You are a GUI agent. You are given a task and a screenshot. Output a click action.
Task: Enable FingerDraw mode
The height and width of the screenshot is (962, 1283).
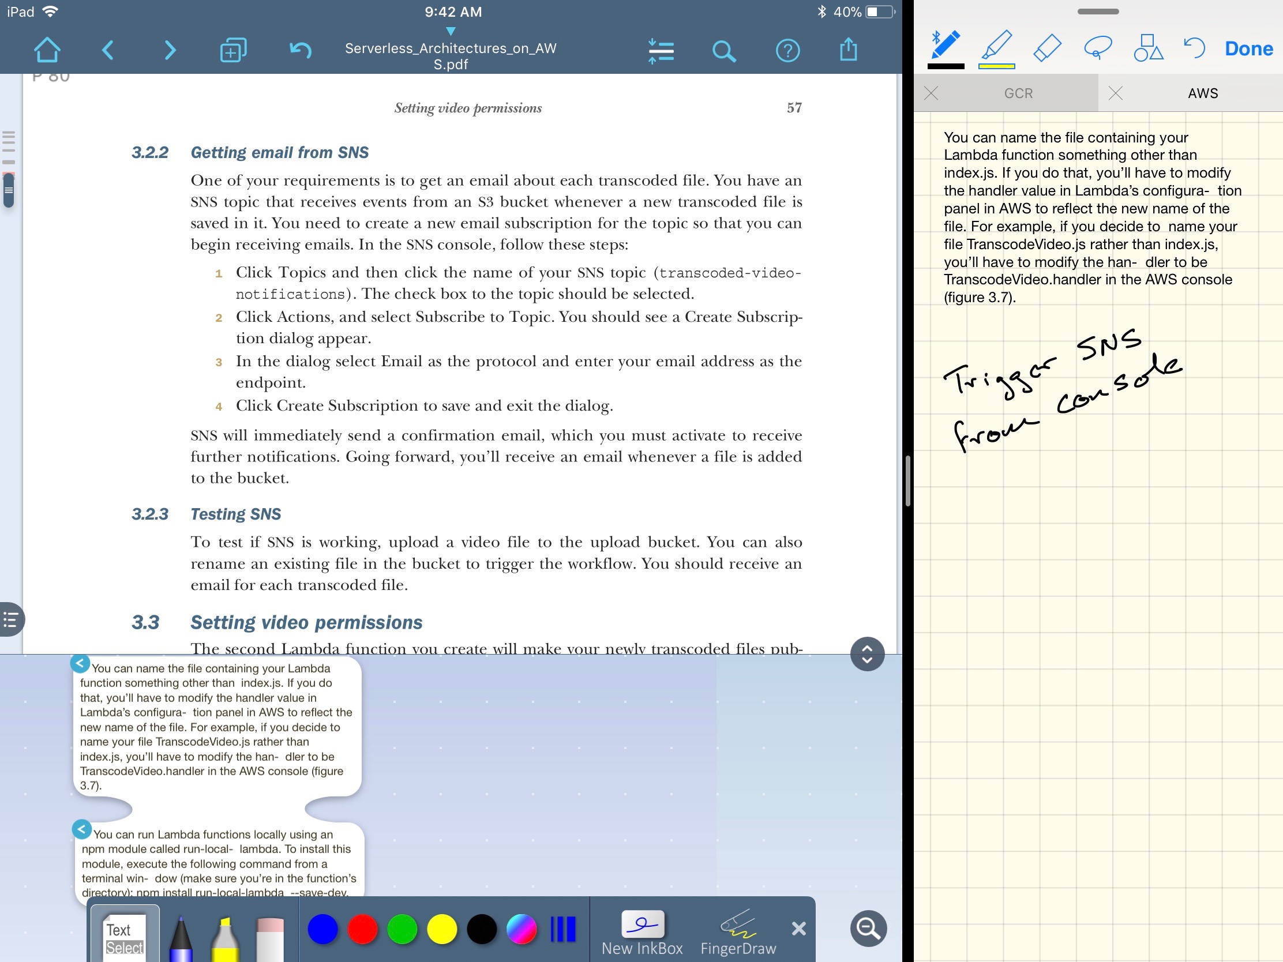coord(738,933)
